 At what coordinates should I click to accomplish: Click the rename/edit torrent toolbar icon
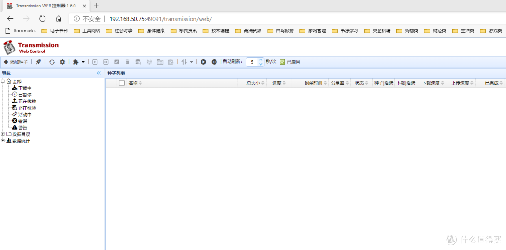(x=117, y=62)
